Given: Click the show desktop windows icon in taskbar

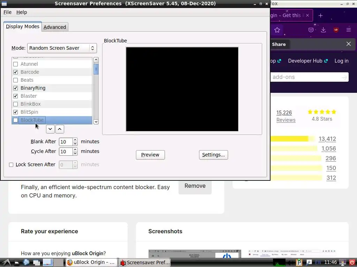Looking at the screenshot, I should pos(36,262).
